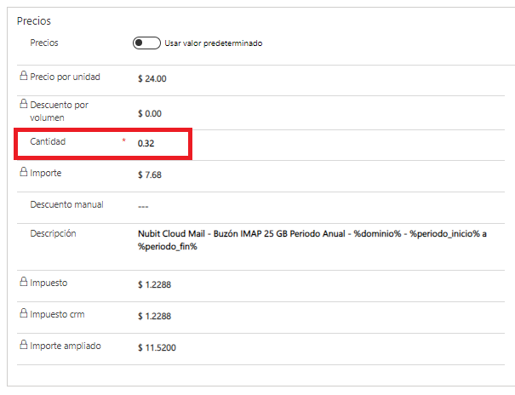This screenshot has height=395, width=515.
Task: Toggle the Precios switch
Action: coord(146,43)
